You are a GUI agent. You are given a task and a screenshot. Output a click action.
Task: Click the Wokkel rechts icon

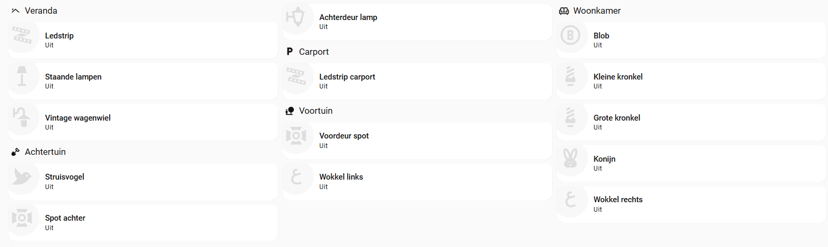[x=571, y=200]
